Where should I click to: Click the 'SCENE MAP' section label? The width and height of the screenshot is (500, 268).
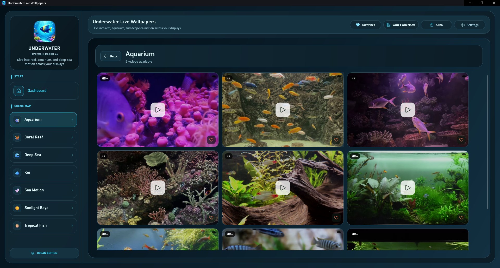coord(22,106)
